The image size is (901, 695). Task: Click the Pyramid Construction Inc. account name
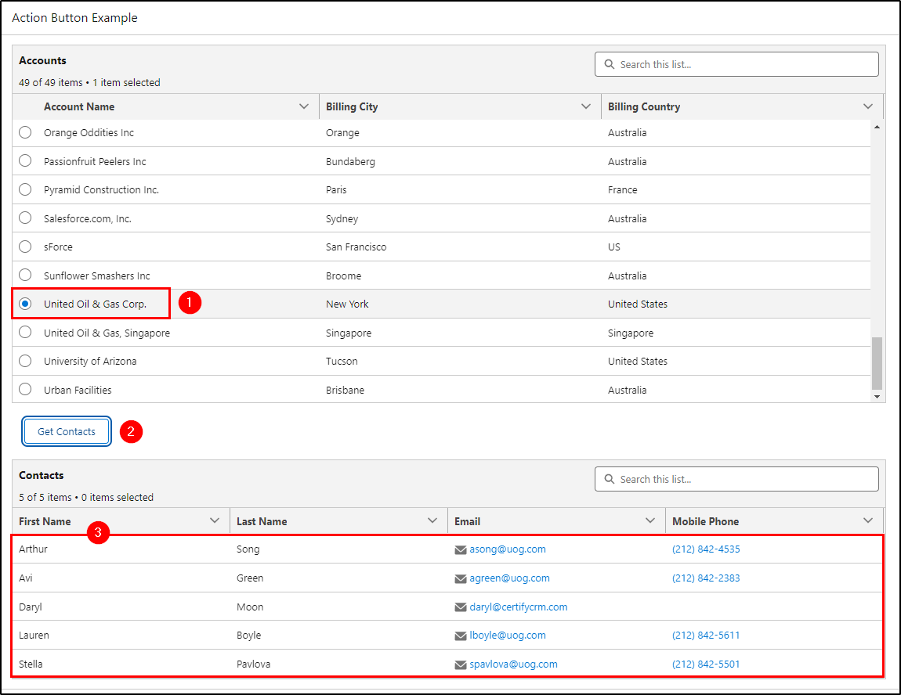tap(101, 190)
